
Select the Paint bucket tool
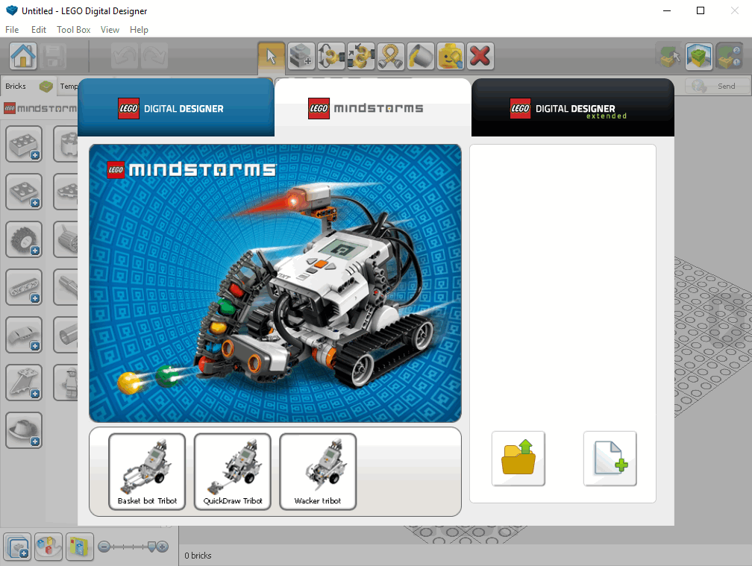[421, 56]
